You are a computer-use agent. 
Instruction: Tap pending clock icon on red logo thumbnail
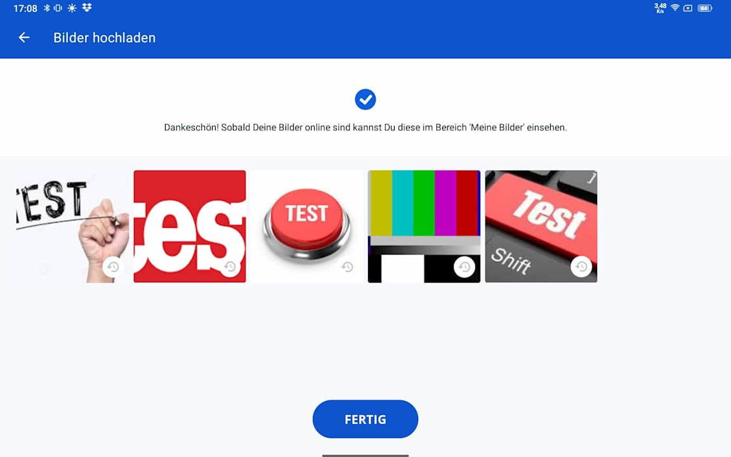coord(230,267)
